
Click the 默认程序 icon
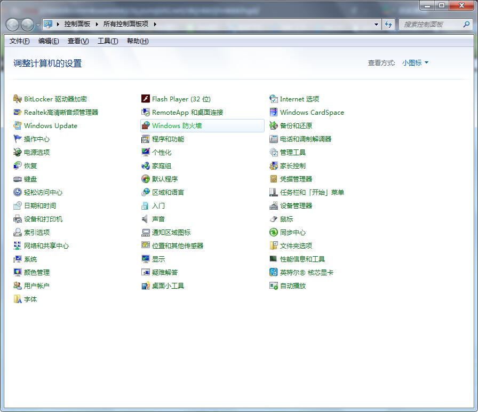click(146, 179)
